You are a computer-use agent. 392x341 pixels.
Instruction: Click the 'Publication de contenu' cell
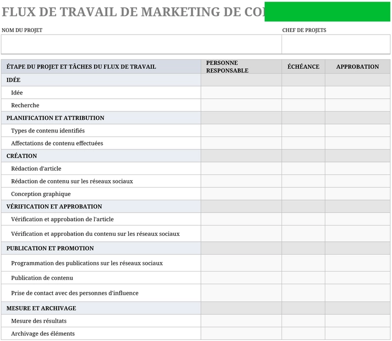[x=101, y=278]
